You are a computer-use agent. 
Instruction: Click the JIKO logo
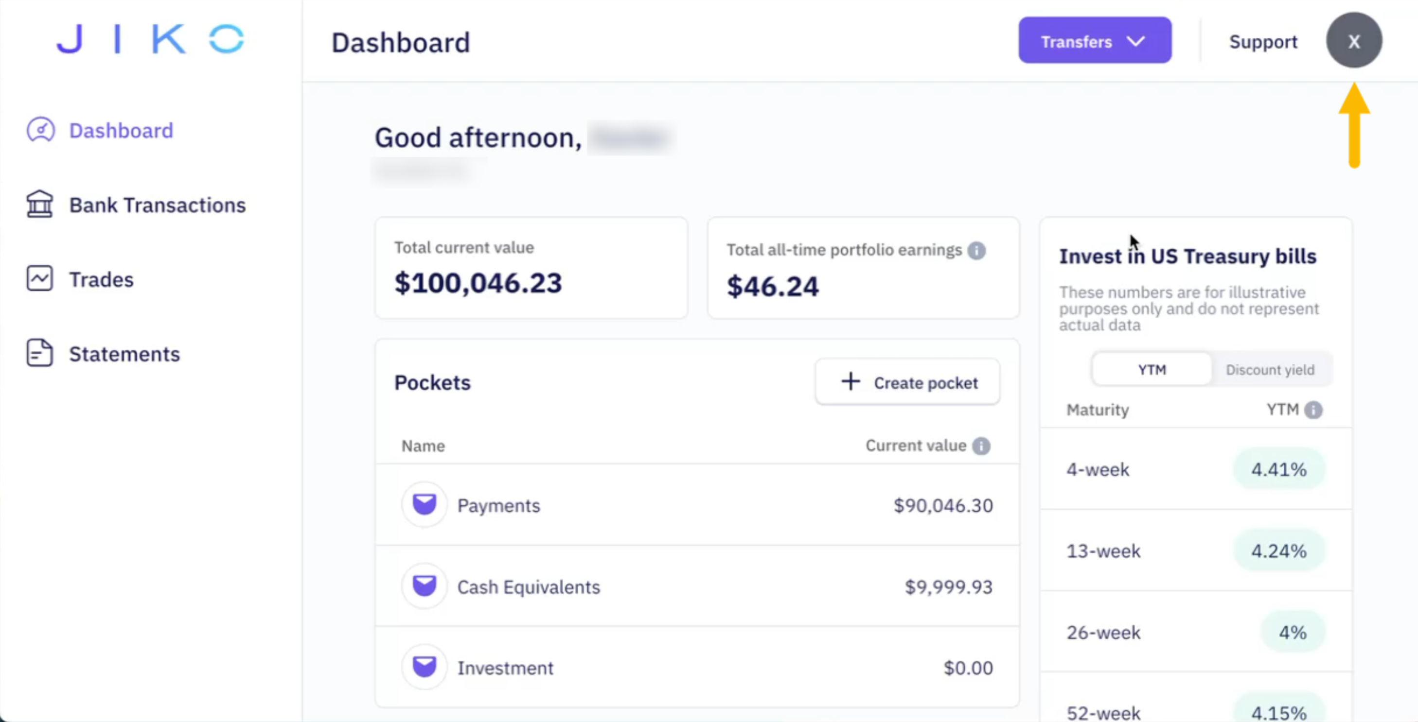coord(150,38)
